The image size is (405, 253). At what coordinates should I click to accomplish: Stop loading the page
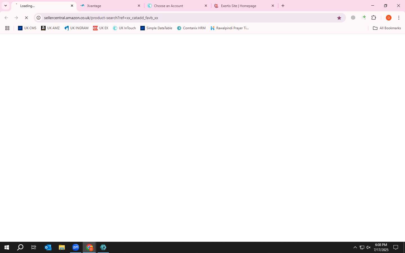(26, 18)
